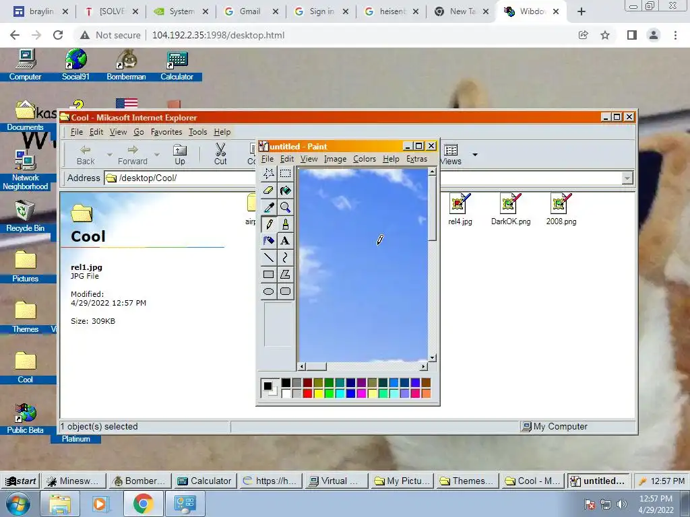Open Paint's File menu

point(267,159)
